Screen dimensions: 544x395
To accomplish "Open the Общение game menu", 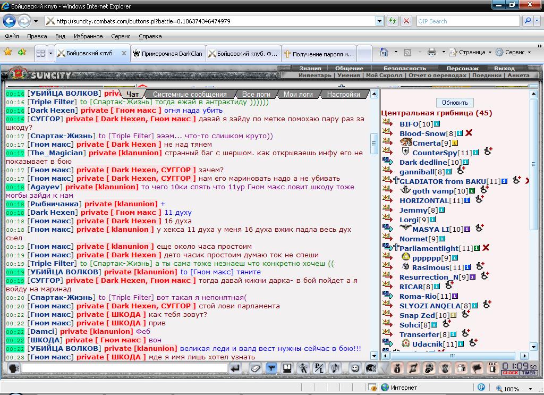I will tap(349, 69).
